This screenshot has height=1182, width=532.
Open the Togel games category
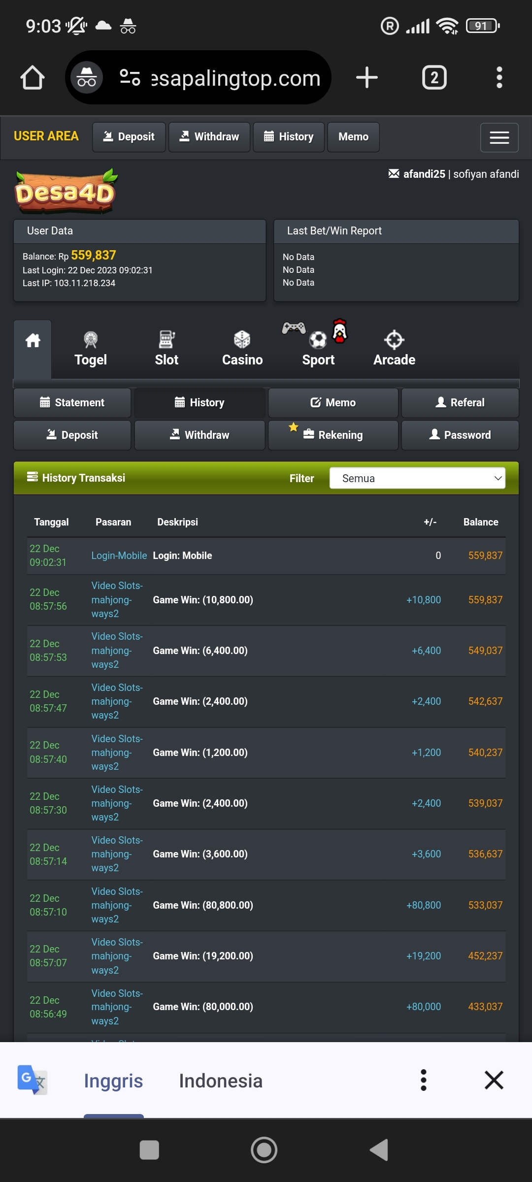pyautogui.click(x=91, y=350)
